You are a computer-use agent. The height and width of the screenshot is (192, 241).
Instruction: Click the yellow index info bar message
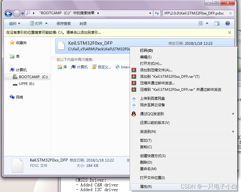[x=54, y=33]
